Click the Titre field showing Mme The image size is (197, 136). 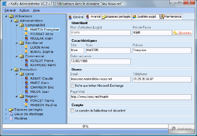[77, 50]
